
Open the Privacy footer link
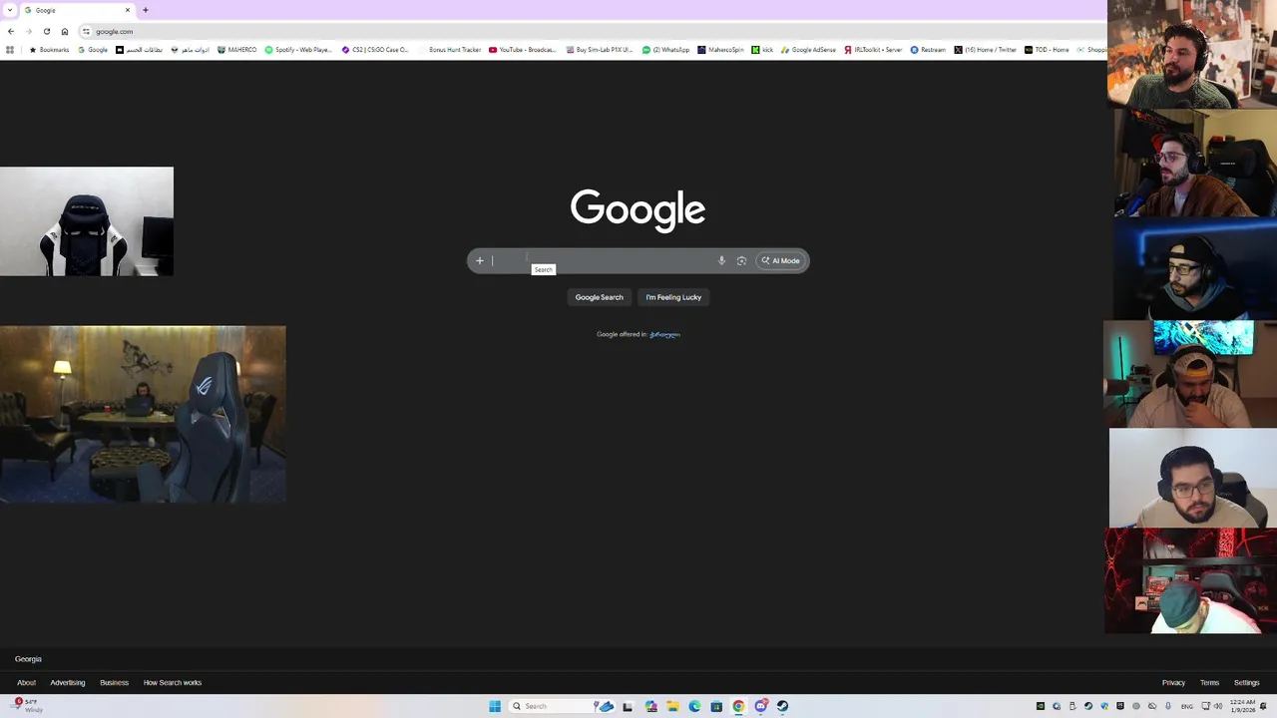coord(1173,683)
